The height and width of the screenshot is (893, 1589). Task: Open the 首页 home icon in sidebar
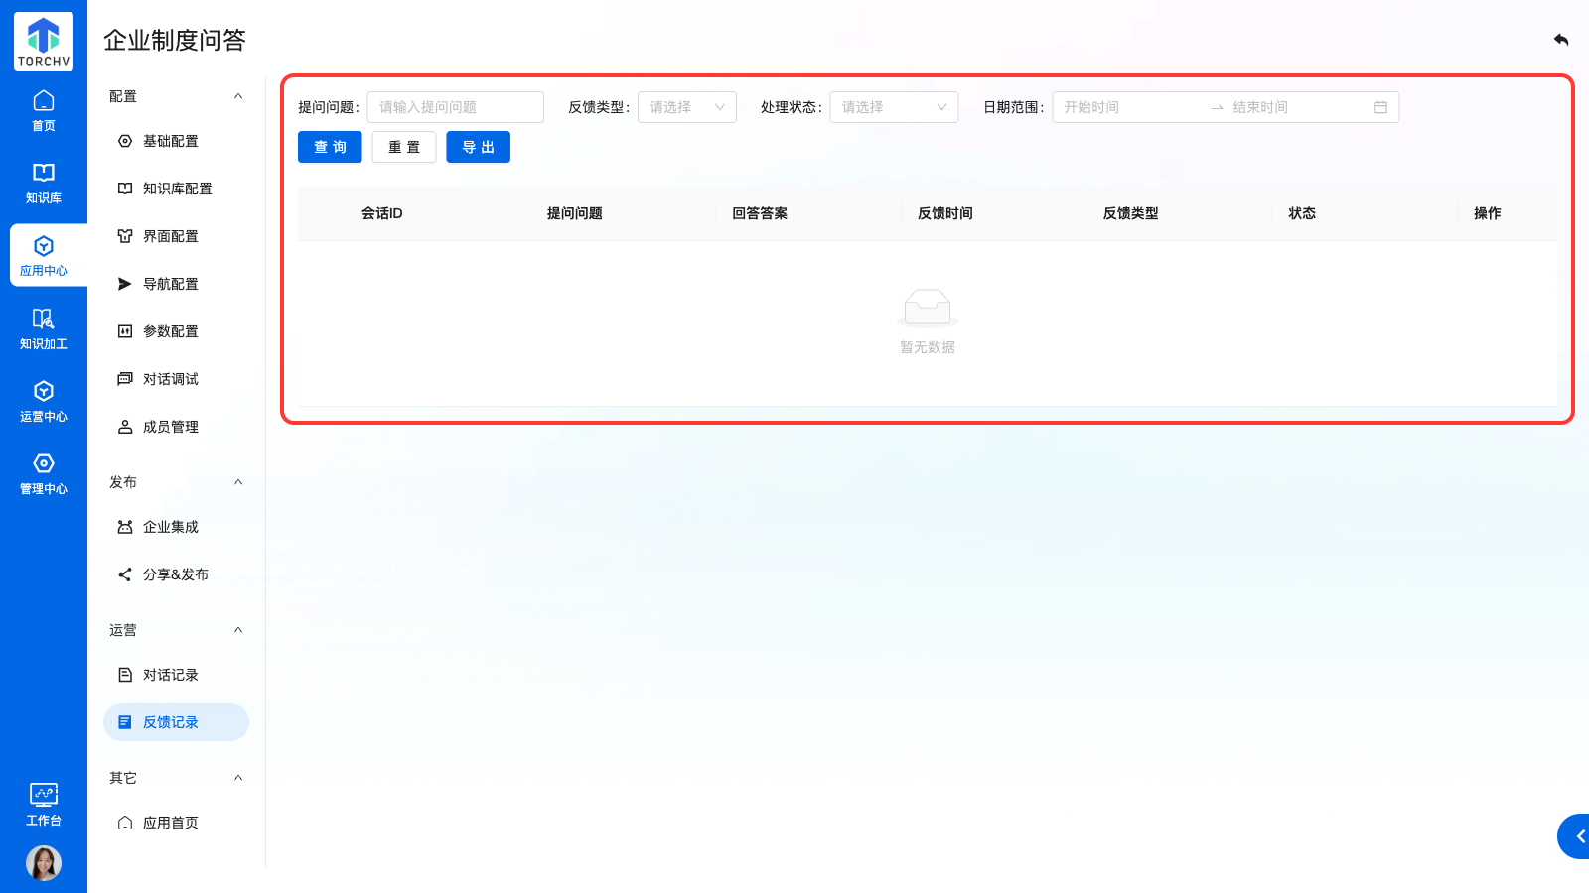[x=44, y=110]
